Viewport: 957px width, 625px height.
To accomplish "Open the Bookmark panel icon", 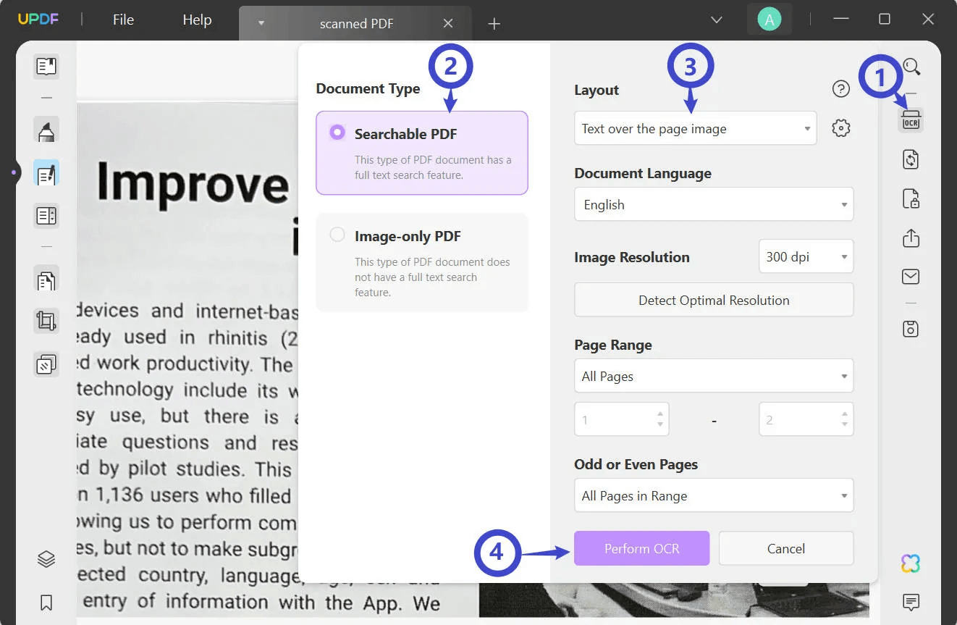I will [x=46, y=602].
